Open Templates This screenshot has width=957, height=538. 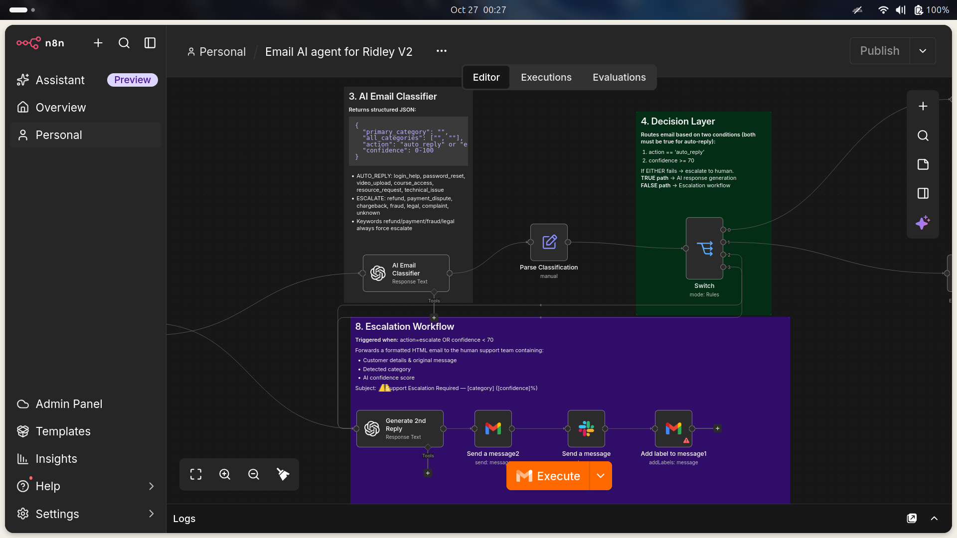point(85,431)
